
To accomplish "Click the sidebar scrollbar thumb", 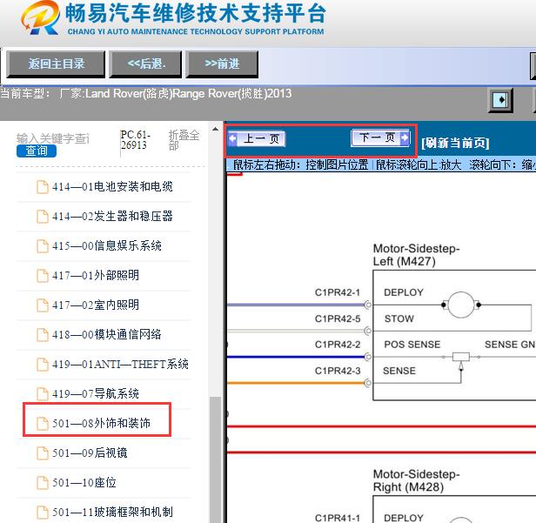I will click(x=215, y=459).
